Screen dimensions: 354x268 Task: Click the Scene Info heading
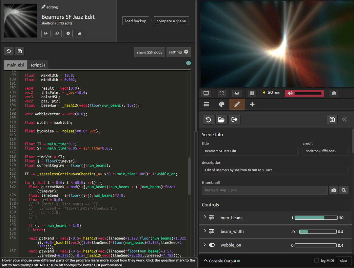click(x=212, y=135)
